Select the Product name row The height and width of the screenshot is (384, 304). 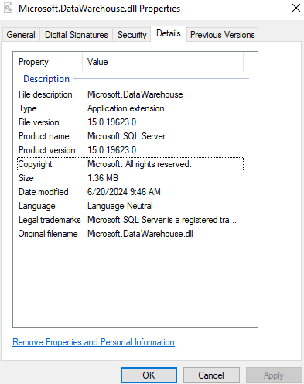[131, 136]
